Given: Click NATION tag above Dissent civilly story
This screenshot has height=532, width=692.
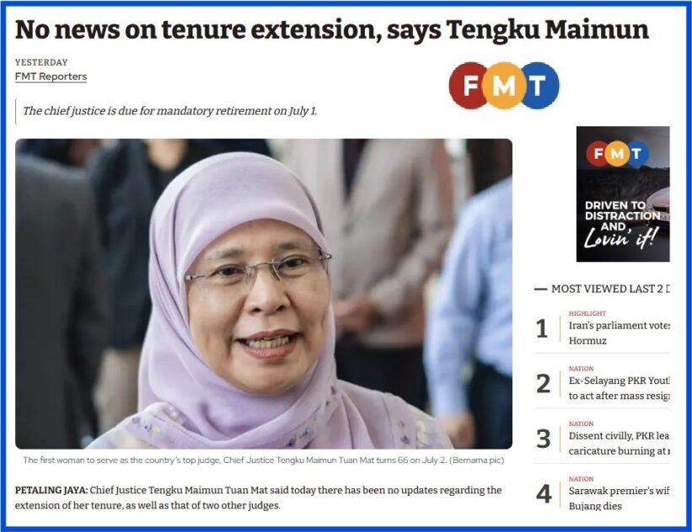Looking at the screenshot, I should 581,423.
